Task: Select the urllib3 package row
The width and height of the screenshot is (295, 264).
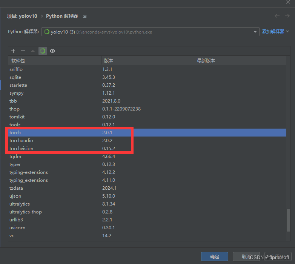Action: point(147,219)
